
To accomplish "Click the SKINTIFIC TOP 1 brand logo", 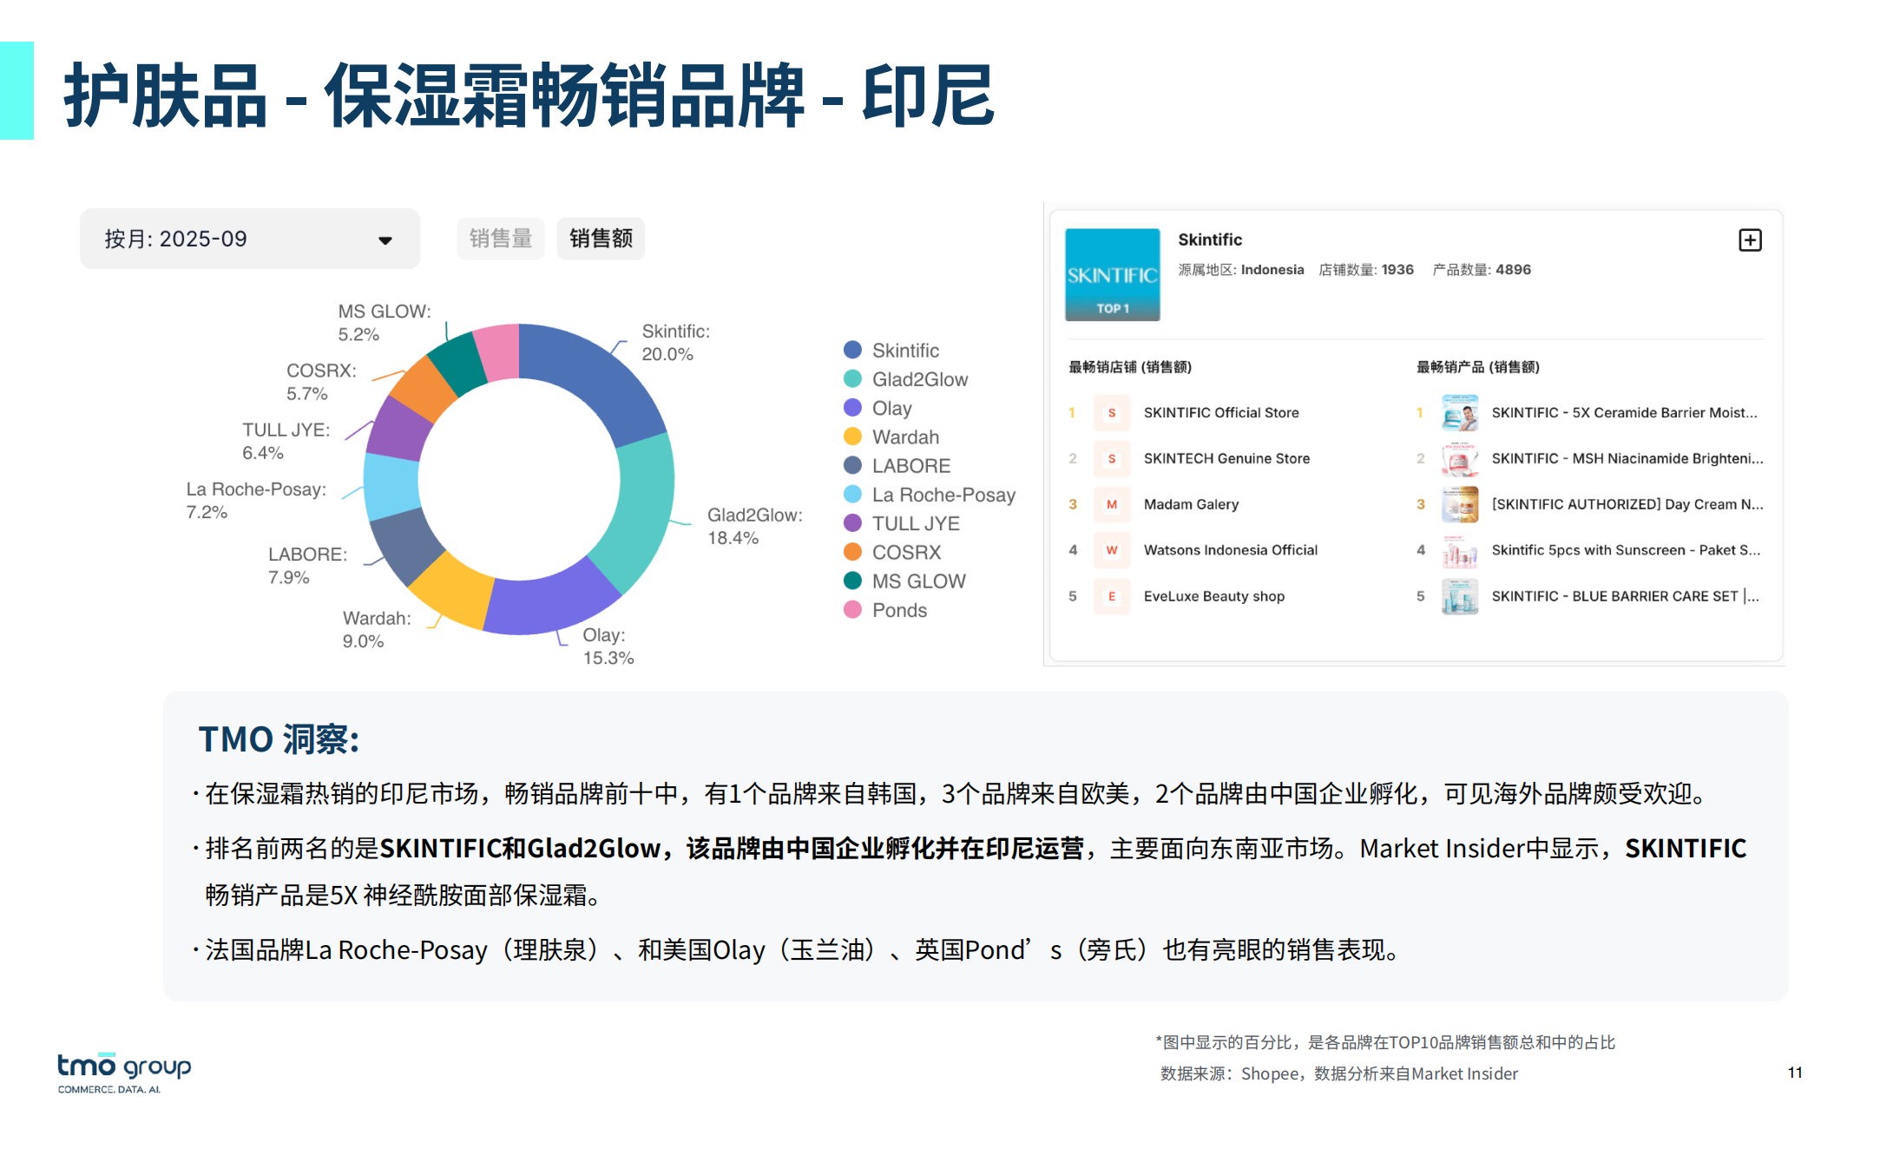I will coord(1112,275).
